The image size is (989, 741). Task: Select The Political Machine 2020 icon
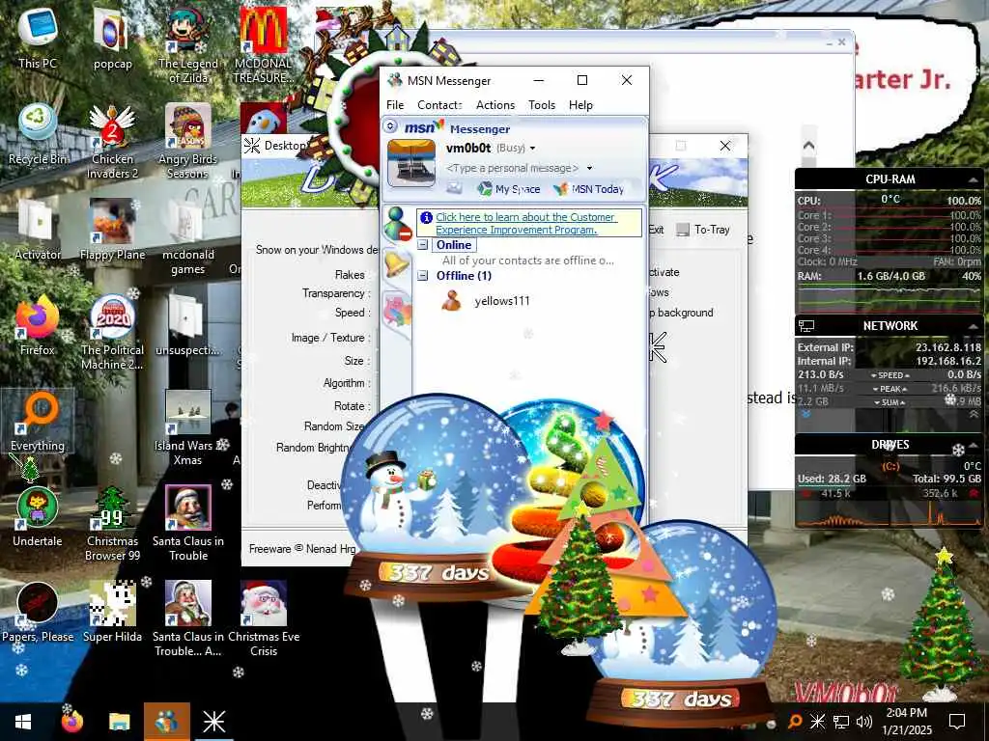[x=112, y=332]
